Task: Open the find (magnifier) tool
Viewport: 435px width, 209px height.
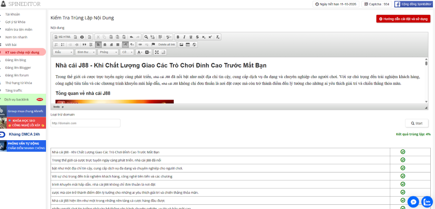Action: [146, 37]
